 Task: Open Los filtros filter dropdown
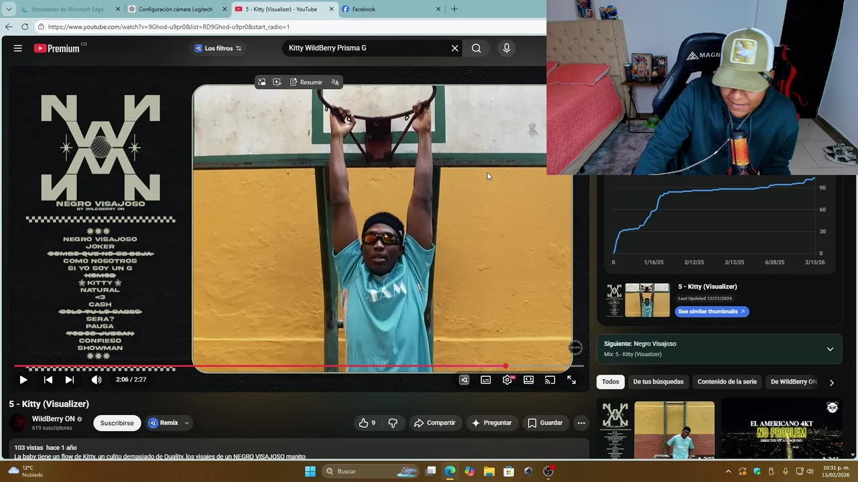click(x=218, y=48)
